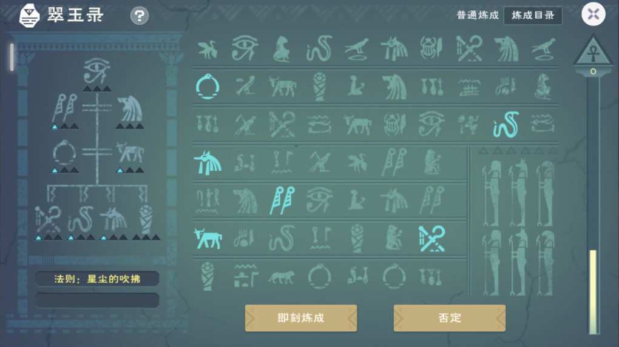619x347 pixels.
Task: Switch to the 炼成目录 tab
Action: click(533, 15)
